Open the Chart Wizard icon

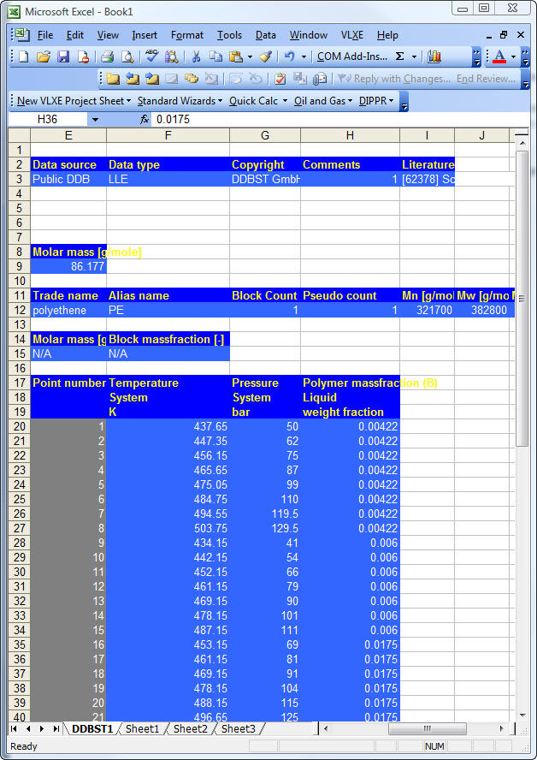pyautogui.click(x=434, y=57)
